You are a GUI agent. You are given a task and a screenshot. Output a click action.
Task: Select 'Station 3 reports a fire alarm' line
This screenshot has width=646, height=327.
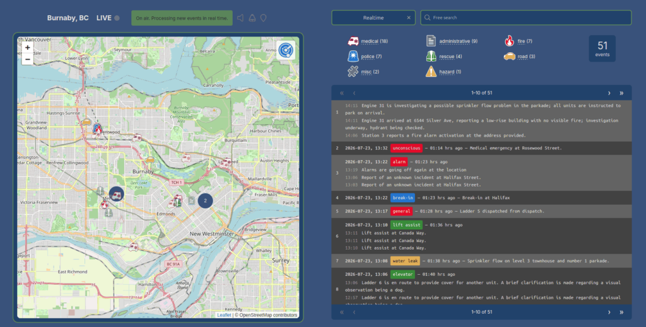(443, 135)
